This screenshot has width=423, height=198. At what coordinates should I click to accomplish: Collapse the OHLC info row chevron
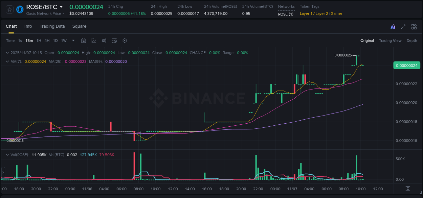click(7, 53)
